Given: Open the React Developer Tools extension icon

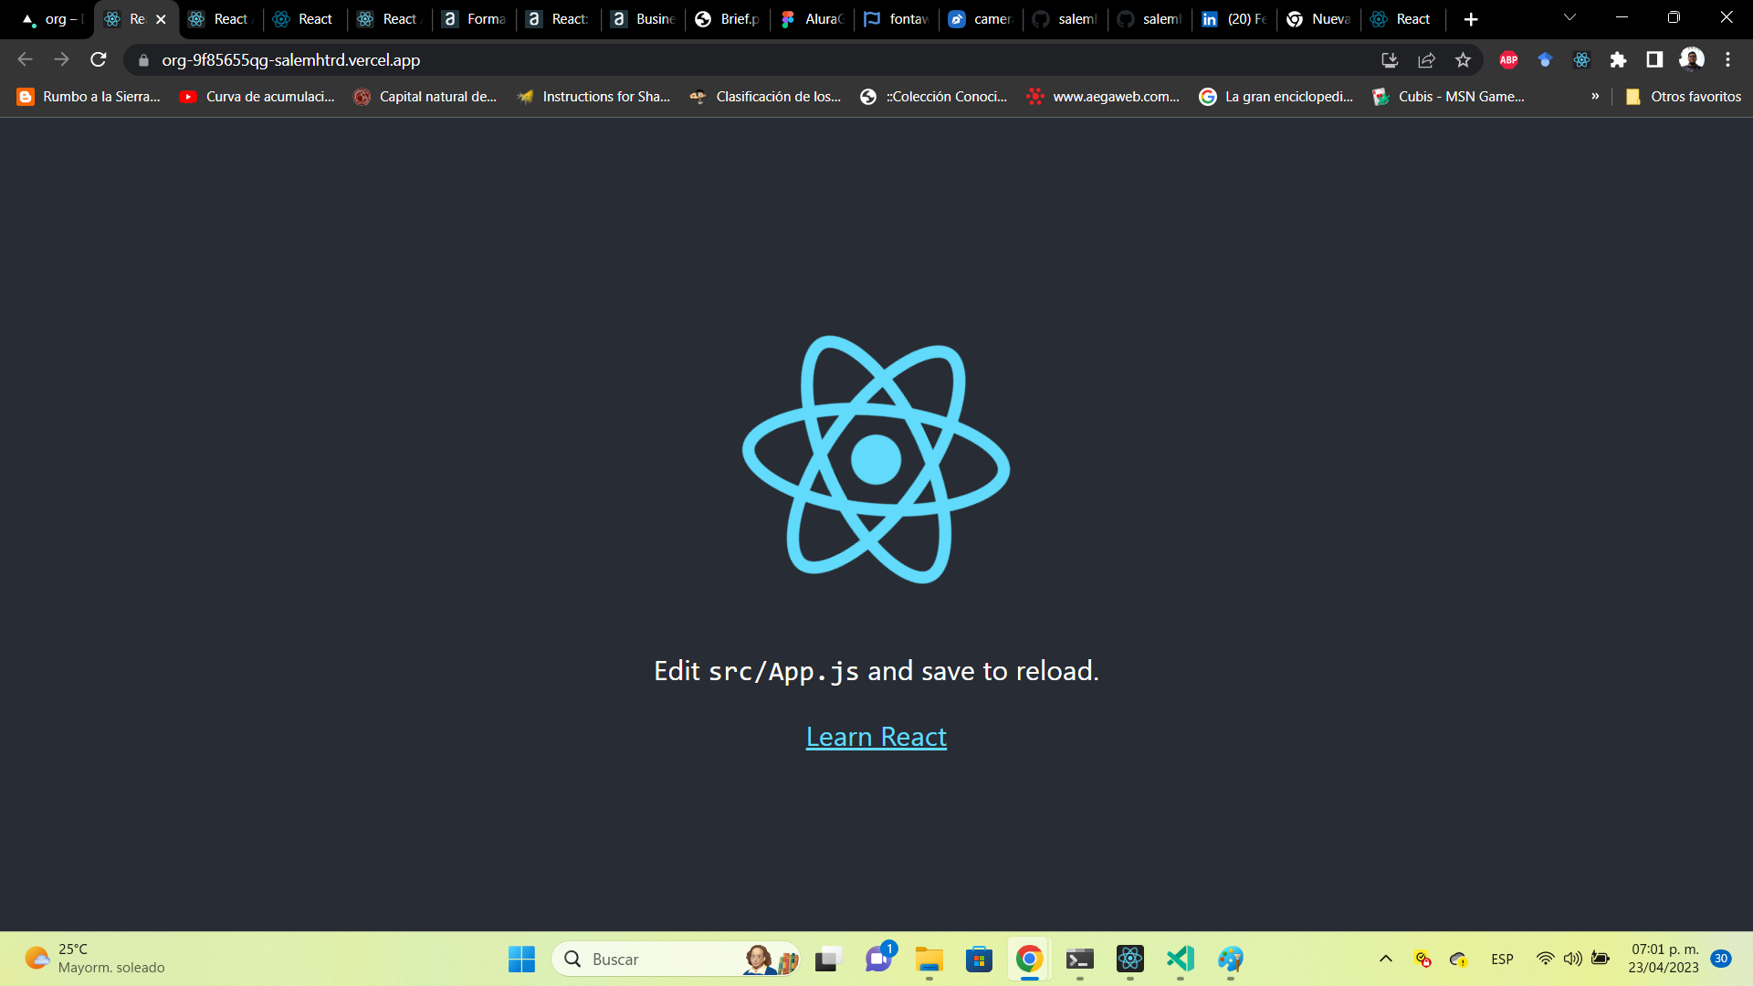Looking at the screenshot, I should [1581, 60].
